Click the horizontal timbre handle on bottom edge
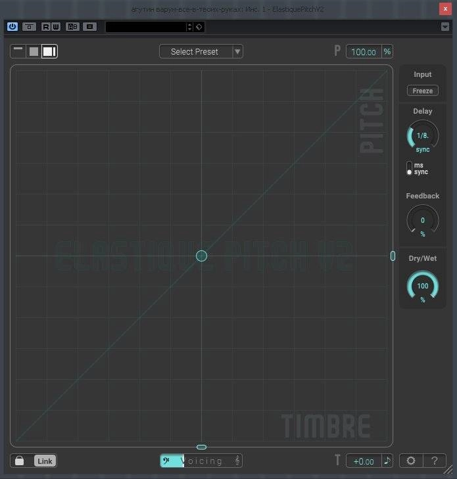This screenshot has height=479, width=457. [201, 447]
